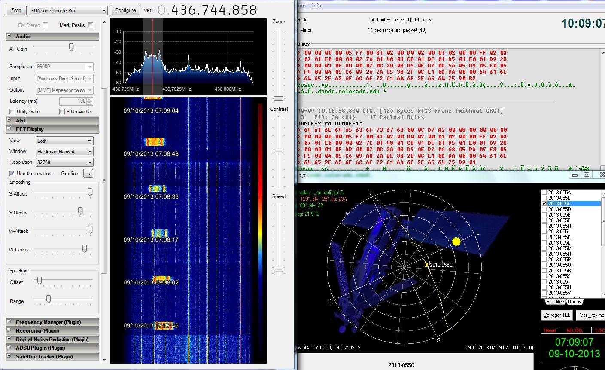
Task: Check satellite 2013-055V in the list
Action: click(x=544, y=293)
